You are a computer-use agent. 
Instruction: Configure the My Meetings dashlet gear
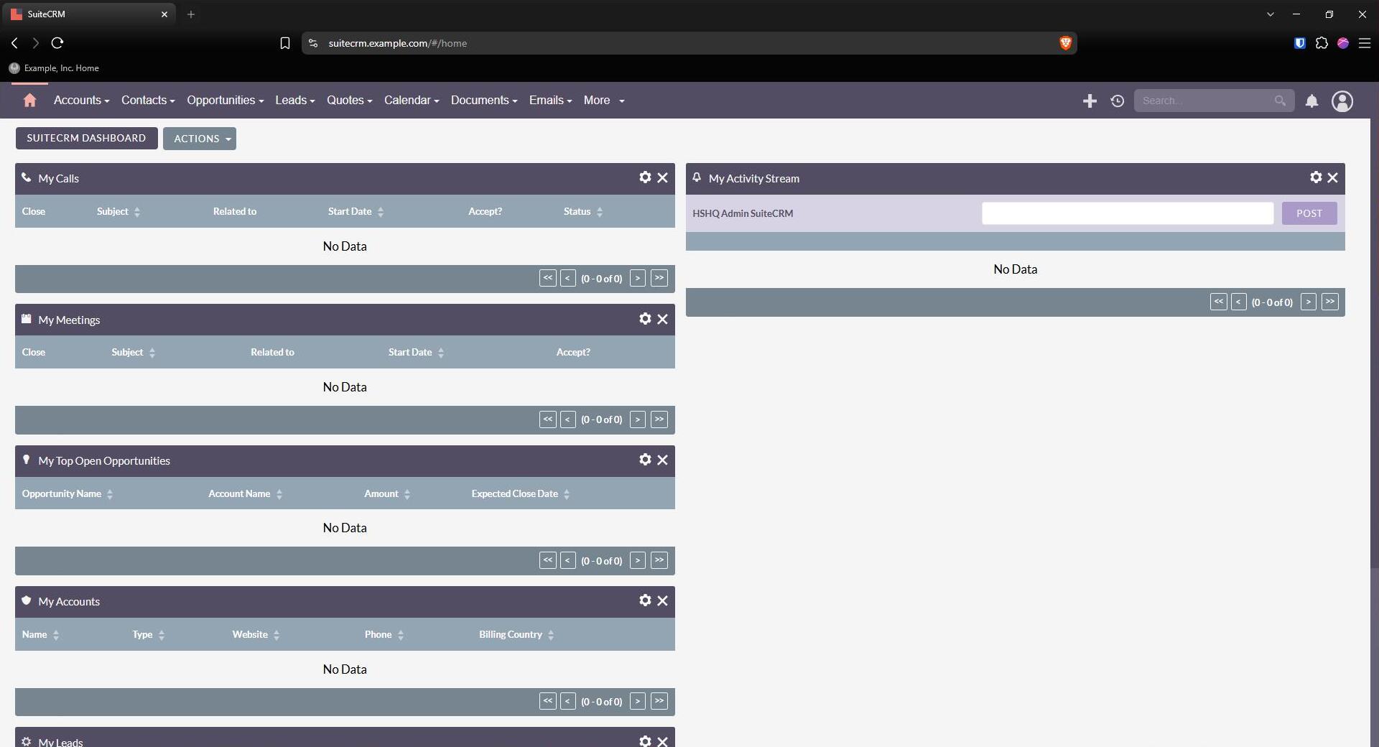[645, 319]
